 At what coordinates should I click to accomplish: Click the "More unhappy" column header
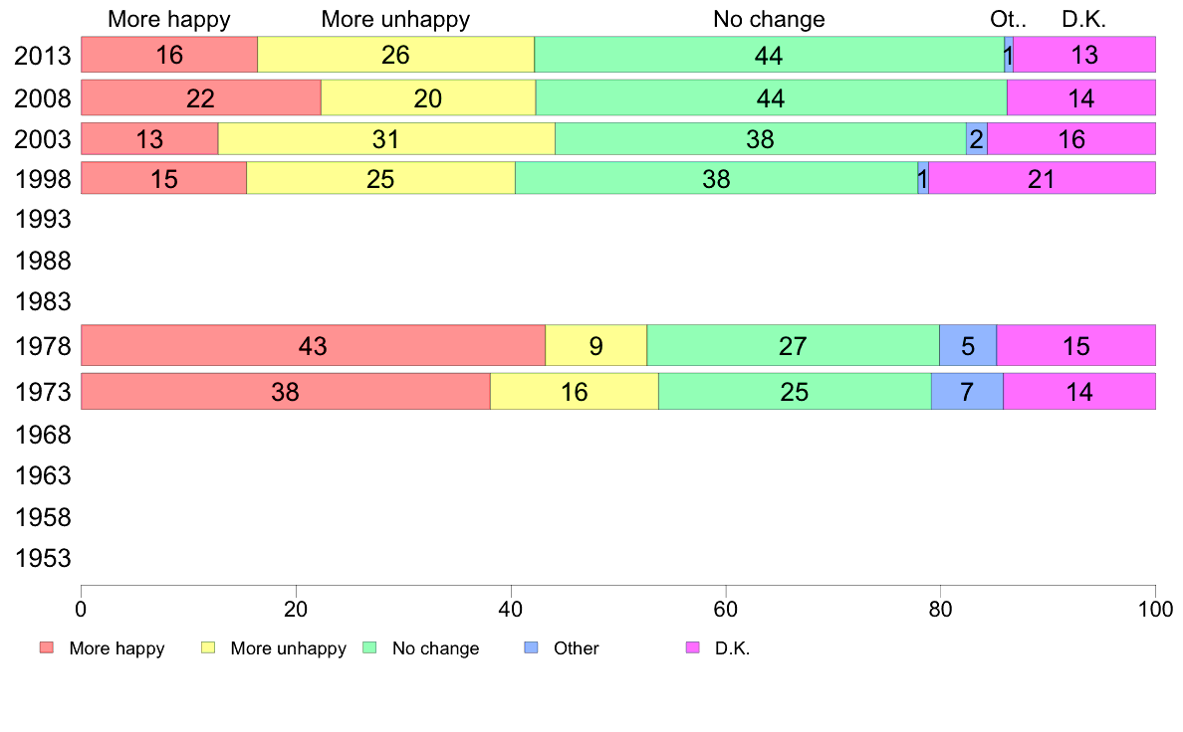pyautogui.click(x=395, y=19)
